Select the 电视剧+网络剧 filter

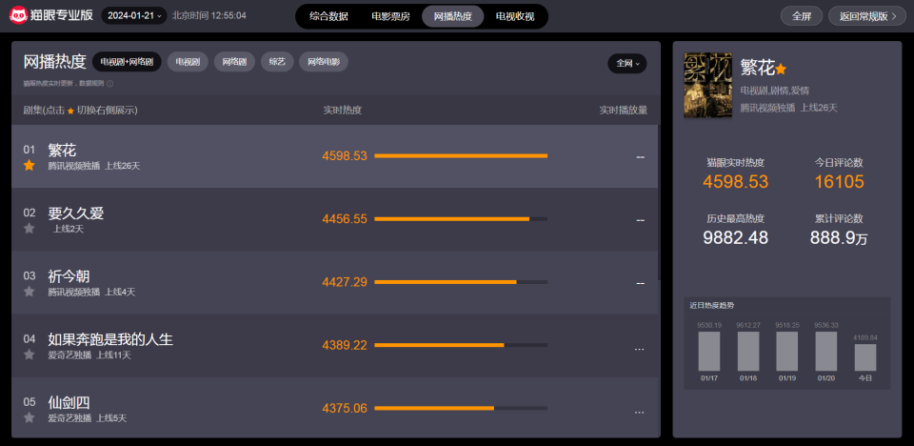click(127, 62)
